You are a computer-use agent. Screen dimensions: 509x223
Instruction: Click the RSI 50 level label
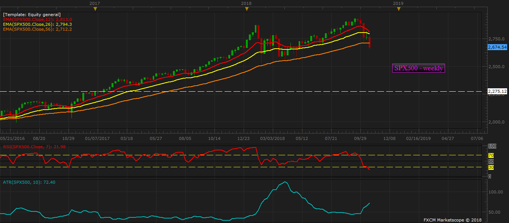point(491,161)
